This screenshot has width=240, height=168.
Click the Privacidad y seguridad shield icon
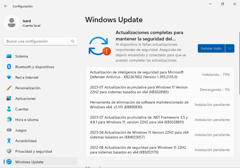coord(9,151)
